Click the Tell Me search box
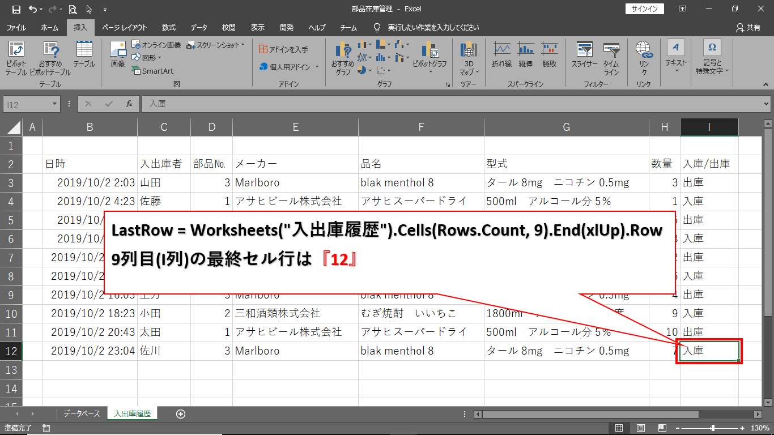The height and width of the screenshot is (435, 774). 433,27
